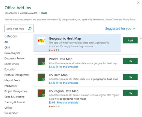The height and width of the screenshot is (117, 142).
Task: Click US Data Map's $3.49 free trial link
Action: click(x=64, y=83)
